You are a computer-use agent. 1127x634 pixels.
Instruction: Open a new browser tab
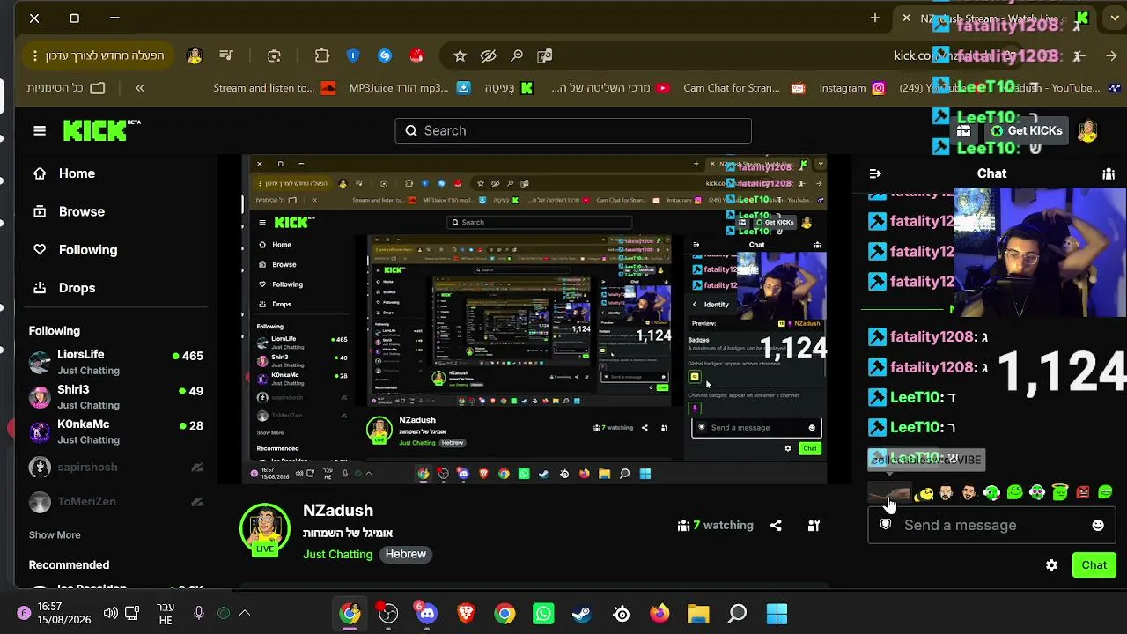point(875,18)
